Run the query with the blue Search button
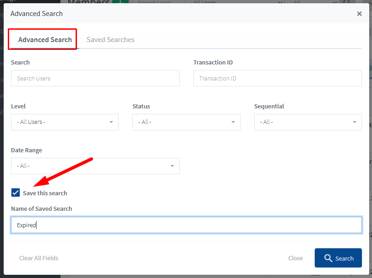 coord(338,258)
